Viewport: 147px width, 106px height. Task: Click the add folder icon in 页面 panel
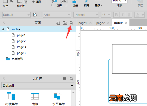click(65, 23)
